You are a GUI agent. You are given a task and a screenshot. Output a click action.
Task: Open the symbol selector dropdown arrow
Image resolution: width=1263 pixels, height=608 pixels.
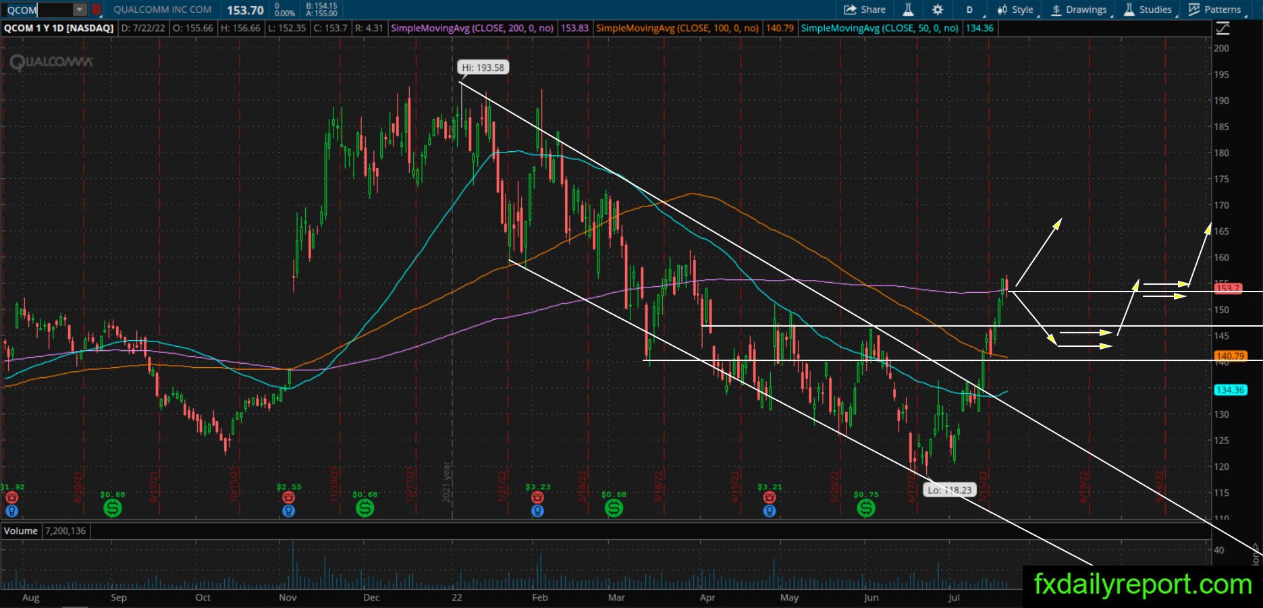pyautogui.click(x=80, y=10)
